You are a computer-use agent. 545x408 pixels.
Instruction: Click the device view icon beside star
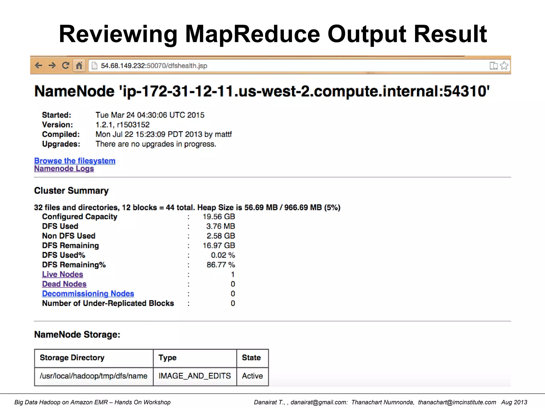pos(493,66)
